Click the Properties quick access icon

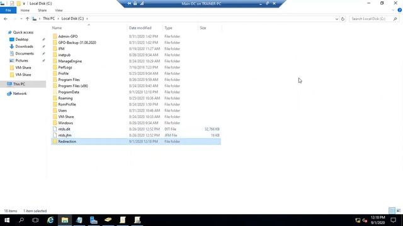(12, 4)
